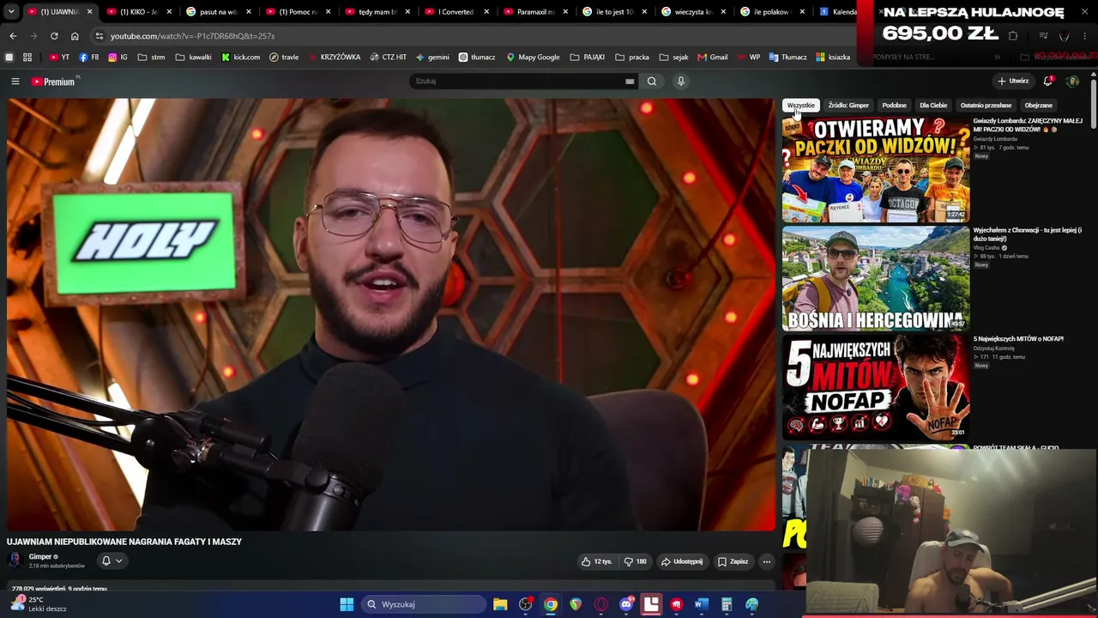Open Calculator from the taskbar

click(x=727, y=604)
